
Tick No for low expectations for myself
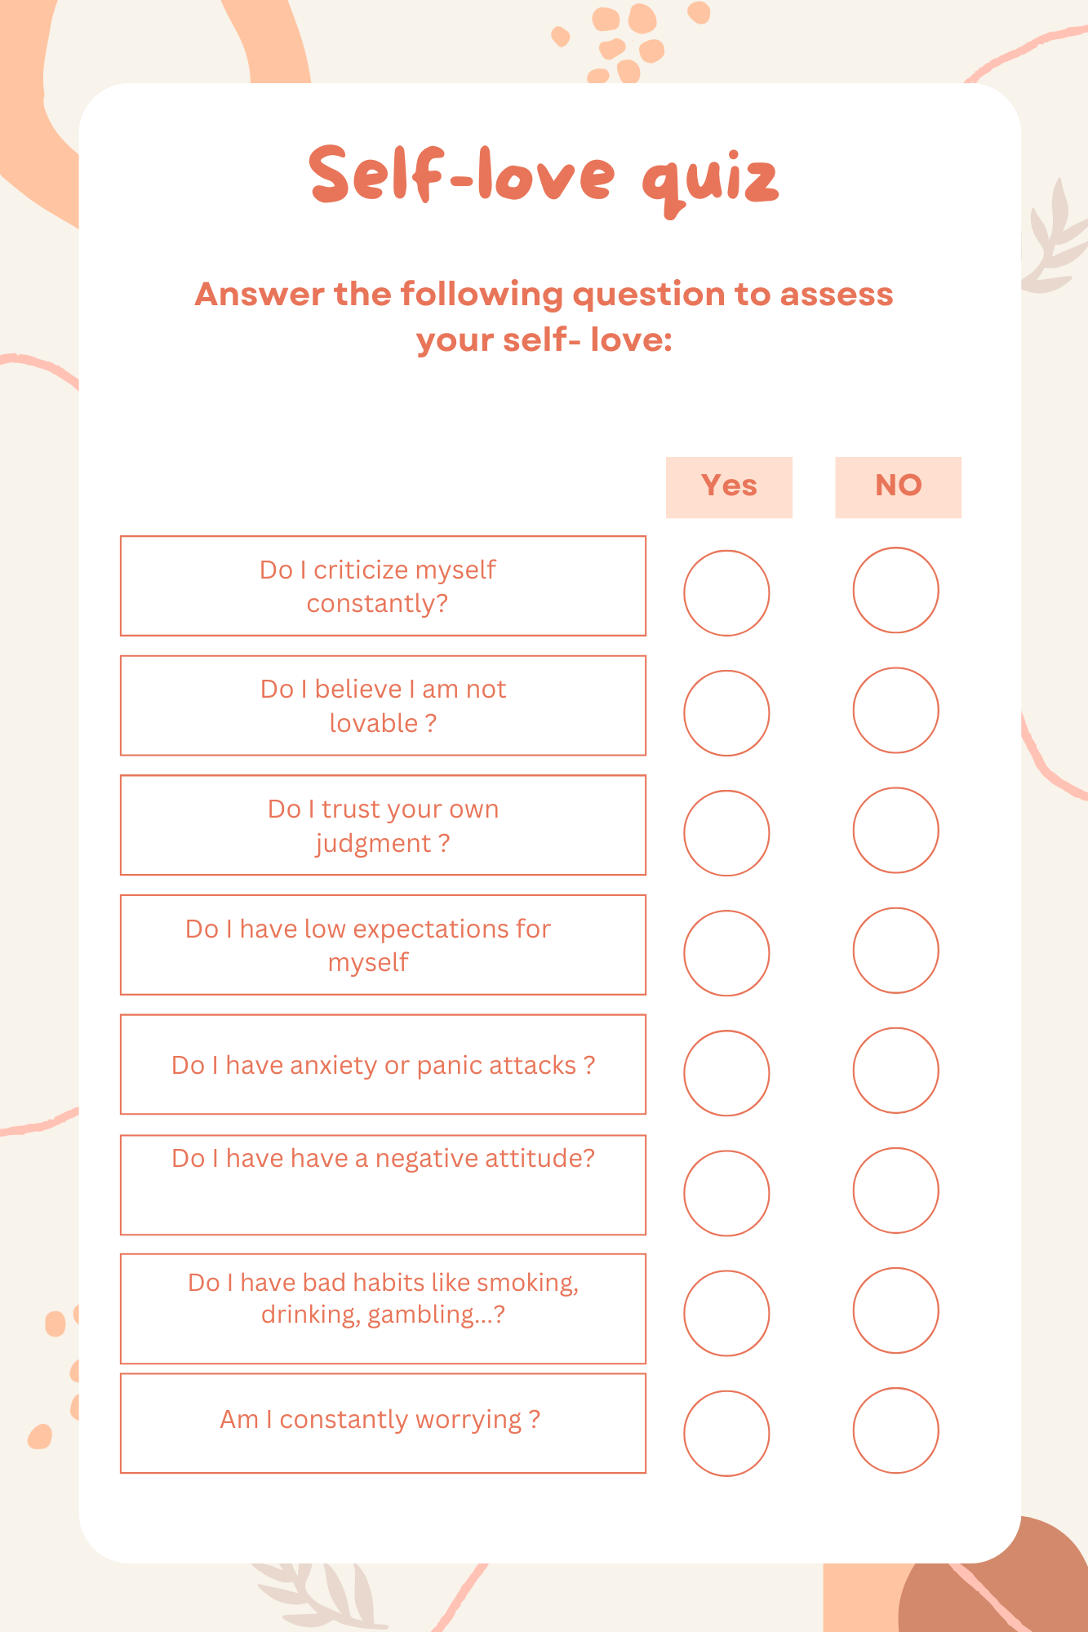click(895, 950)
